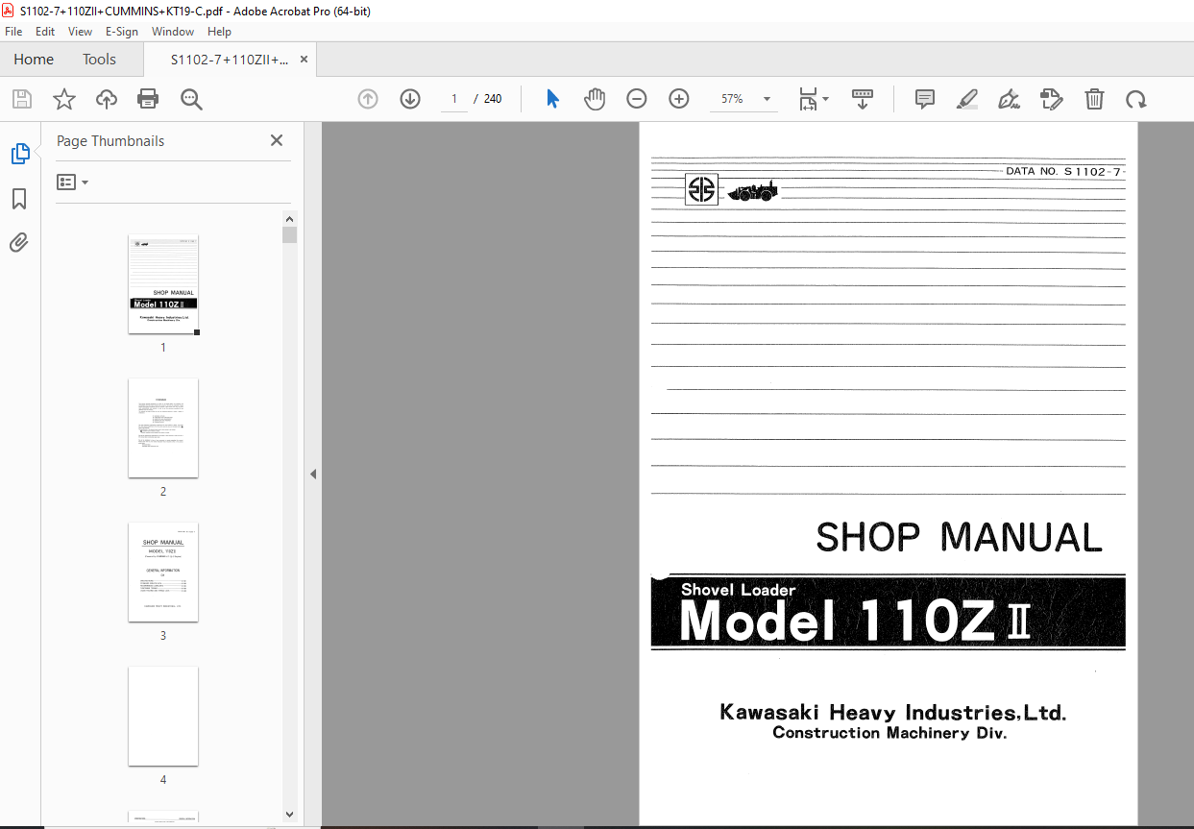1194x829 pixels.
Task: Open the Attachments paperclip pane
Action: [19, 243]
